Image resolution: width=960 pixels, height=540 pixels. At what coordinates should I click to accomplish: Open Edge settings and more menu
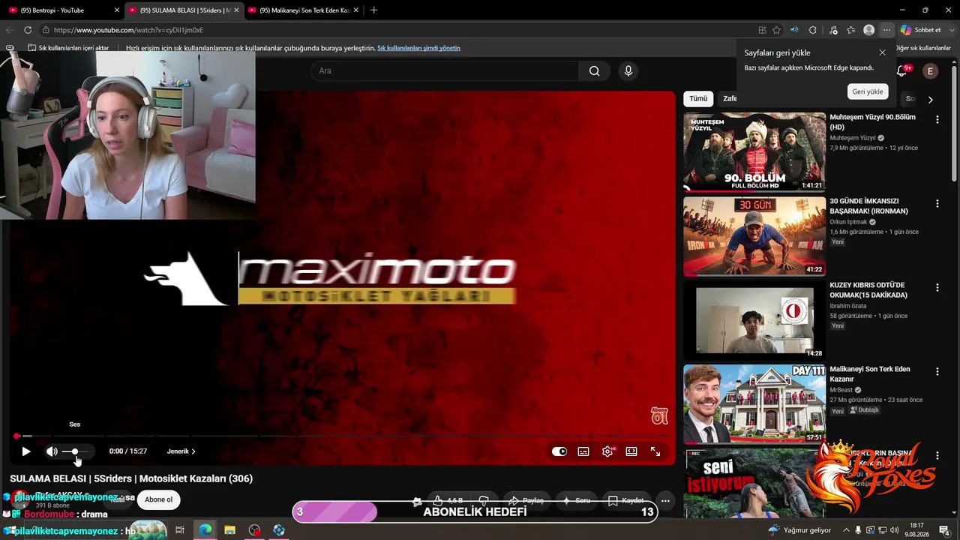pyautogui.click(x=886, y=30)
